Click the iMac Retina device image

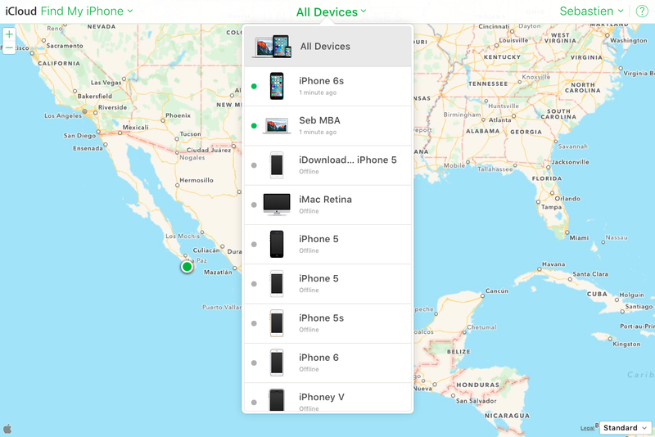pos(277,205)
